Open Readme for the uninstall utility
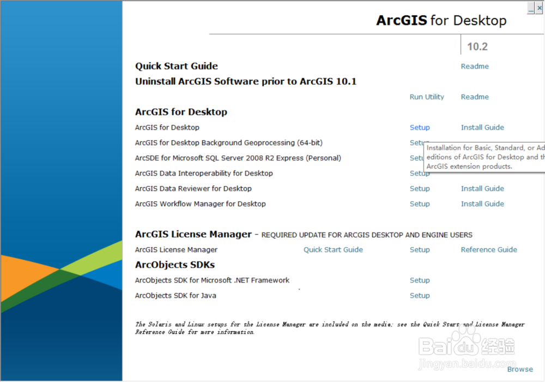Viewport: 545px width, 382px height. click(x=474, y=97)
